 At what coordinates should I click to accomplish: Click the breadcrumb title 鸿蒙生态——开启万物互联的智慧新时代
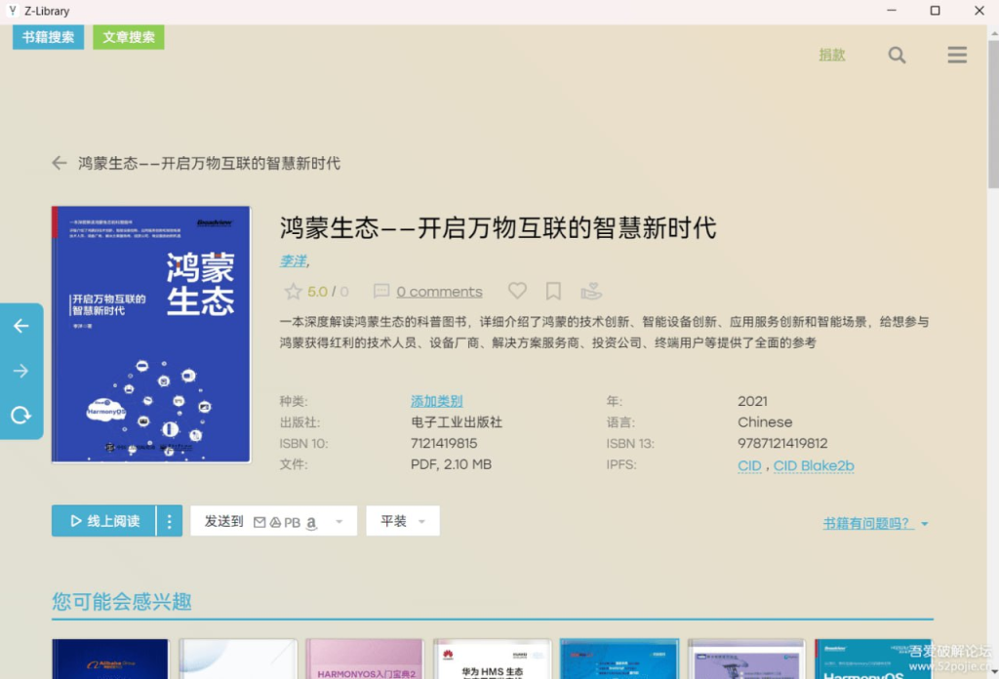tap(209, 163)
